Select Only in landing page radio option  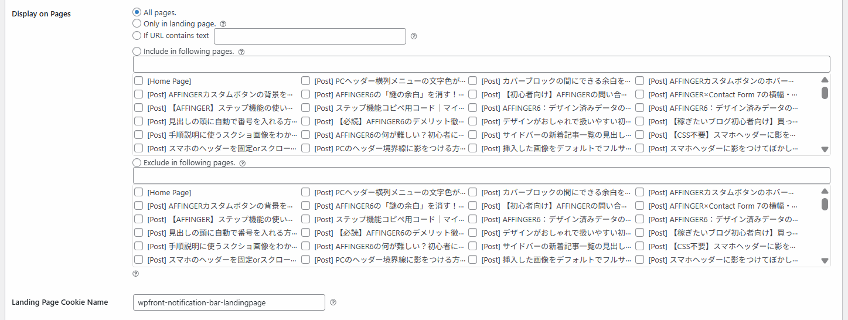137,23
